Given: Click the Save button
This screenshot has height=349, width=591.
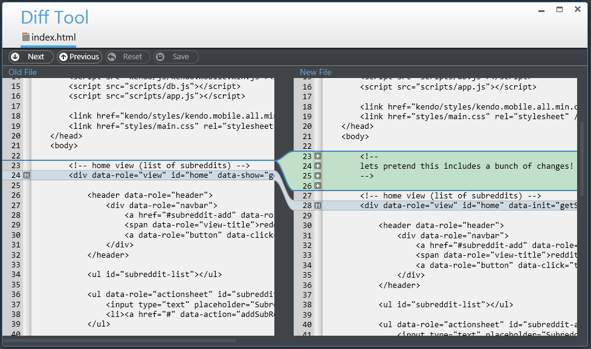Looking at the screenshot, I should [x=176, y=57].
